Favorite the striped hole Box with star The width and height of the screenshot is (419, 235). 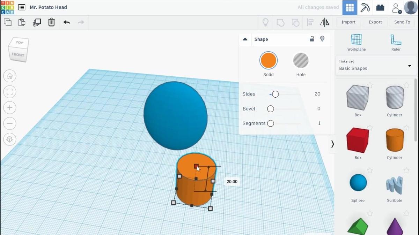(370, 85)
